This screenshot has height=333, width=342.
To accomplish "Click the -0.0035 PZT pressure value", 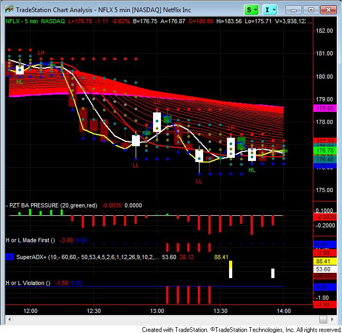I will coord(111,205).
